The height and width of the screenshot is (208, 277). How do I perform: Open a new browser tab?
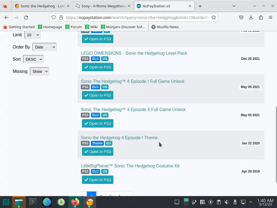(x=200, y=6)
